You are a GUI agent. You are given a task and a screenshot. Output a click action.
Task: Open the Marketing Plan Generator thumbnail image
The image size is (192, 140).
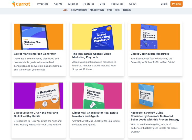[39, 37]
